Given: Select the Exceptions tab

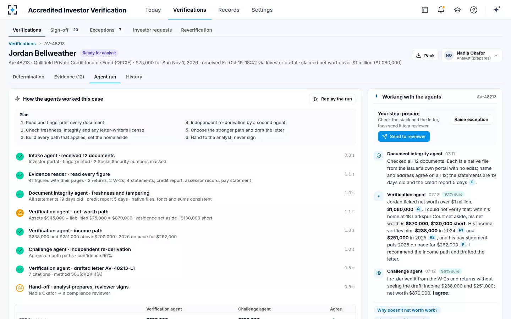Looking at the screenshot, I should coord(106,30).
